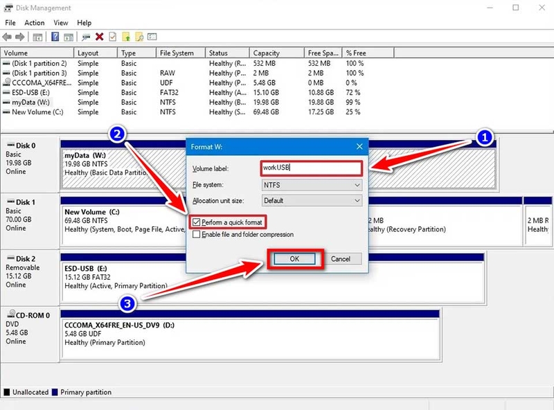Select the Disk 1 header panel
The width and height of the screenshot is (554, 410).
coord(30,220)
